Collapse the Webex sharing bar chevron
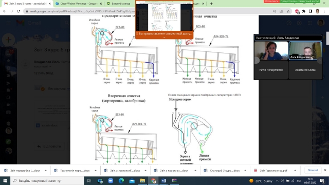 tap(164, 38)
